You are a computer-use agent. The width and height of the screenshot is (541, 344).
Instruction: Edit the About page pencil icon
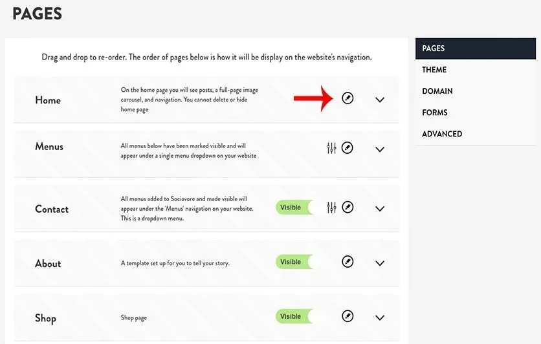[x=348, y=262]
